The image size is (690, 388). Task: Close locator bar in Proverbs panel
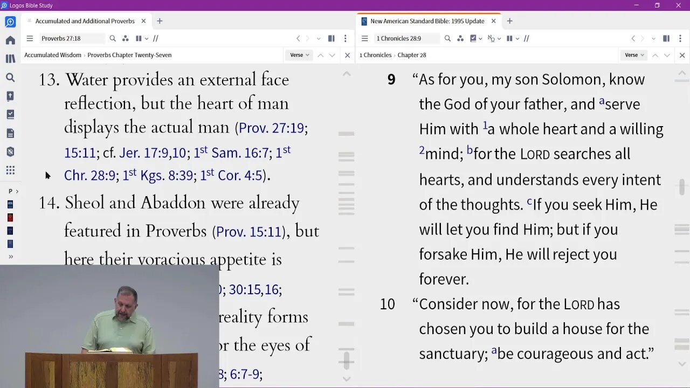pyautogui.click(x=347, y=55)
